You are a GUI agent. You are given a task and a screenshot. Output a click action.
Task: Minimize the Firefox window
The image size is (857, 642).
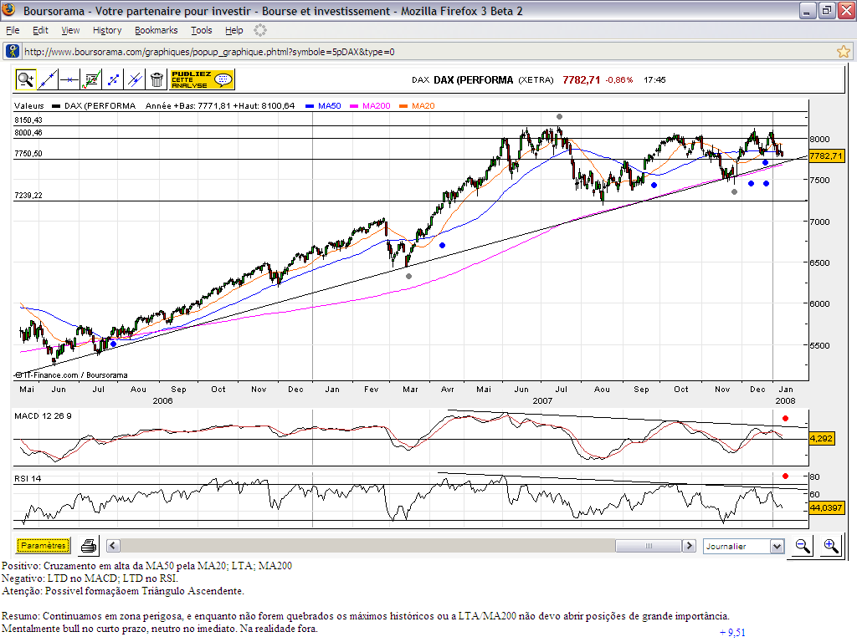[x=807, y=10]
